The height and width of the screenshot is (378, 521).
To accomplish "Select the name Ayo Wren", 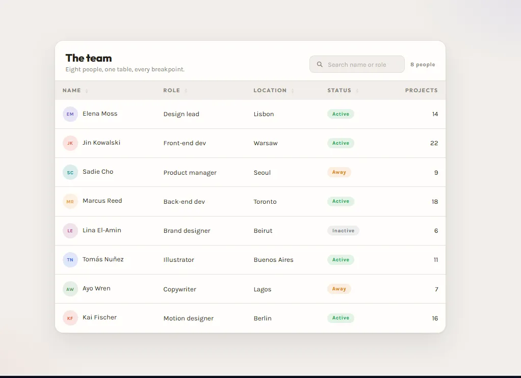I will pyautogui.click(x=96, y=288).
